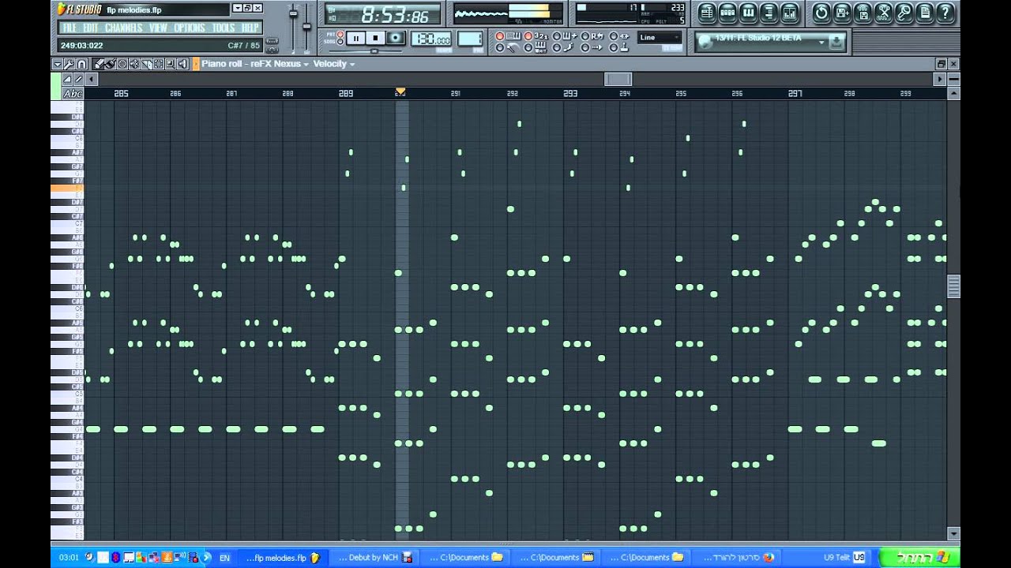Open the piano roll window icon
Screen dimensions: 1011x568
pos(748,13)
